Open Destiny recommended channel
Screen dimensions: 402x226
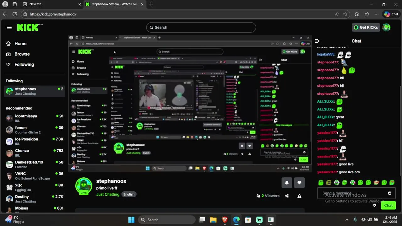tap(35, 199)
